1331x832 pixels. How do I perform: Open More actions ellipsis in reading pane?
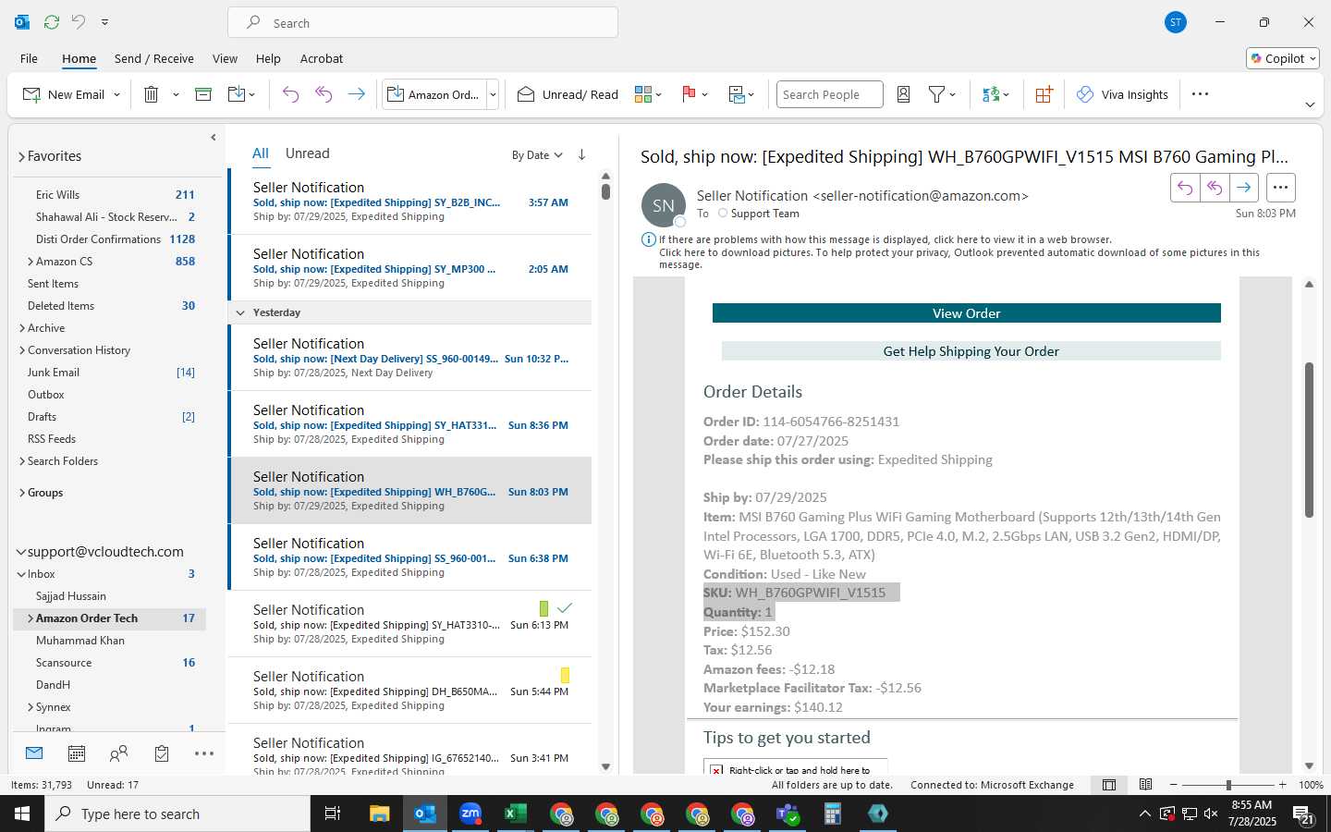1280,188
